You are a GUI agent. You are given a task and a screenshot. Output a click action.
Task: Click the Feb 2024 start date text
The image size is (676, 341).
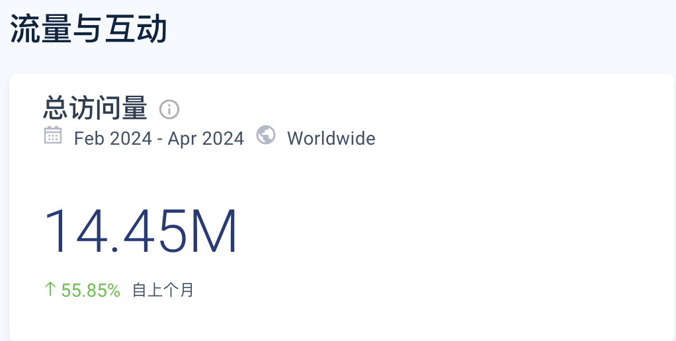[x=113, y=139]
